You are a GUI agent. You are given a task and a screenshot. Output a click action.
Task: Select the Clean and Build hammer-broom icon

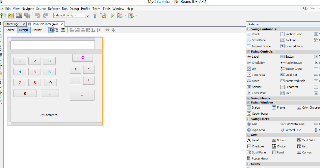[104, 15]
